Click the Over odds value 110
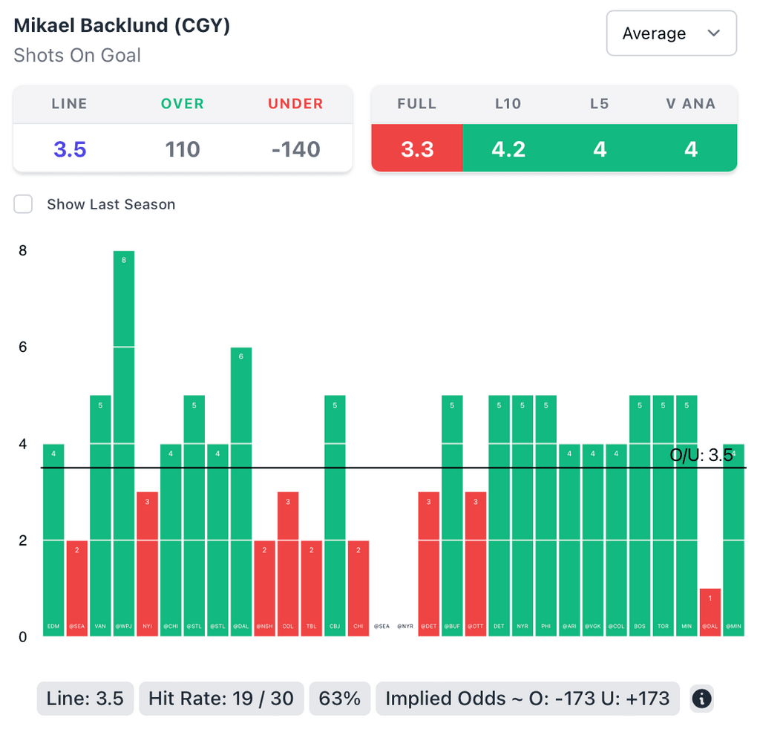The height and width of the screenshot is (732, 760). coord(183,149)
